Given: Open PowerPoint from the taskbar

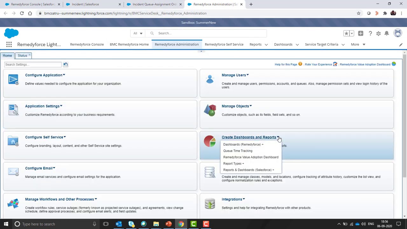Looking at the screenshot, I should tap(169, 224).
